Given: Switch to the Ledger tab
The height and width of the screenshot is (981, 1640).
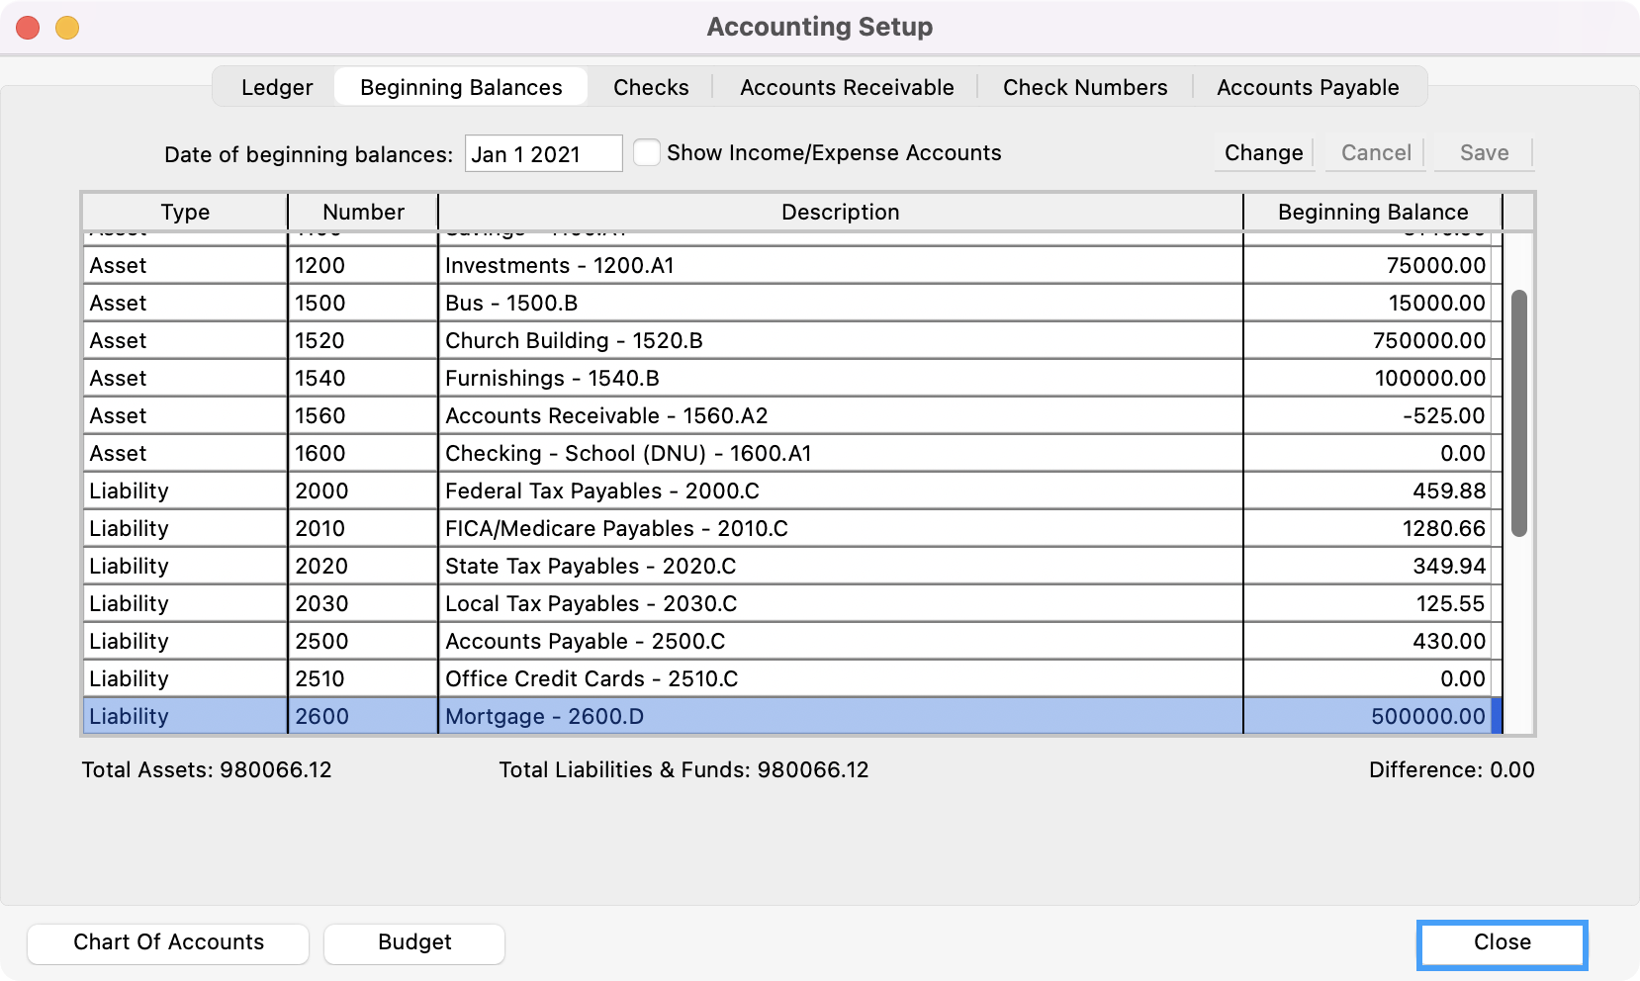Looking at the screenshot, I should 277,87.
